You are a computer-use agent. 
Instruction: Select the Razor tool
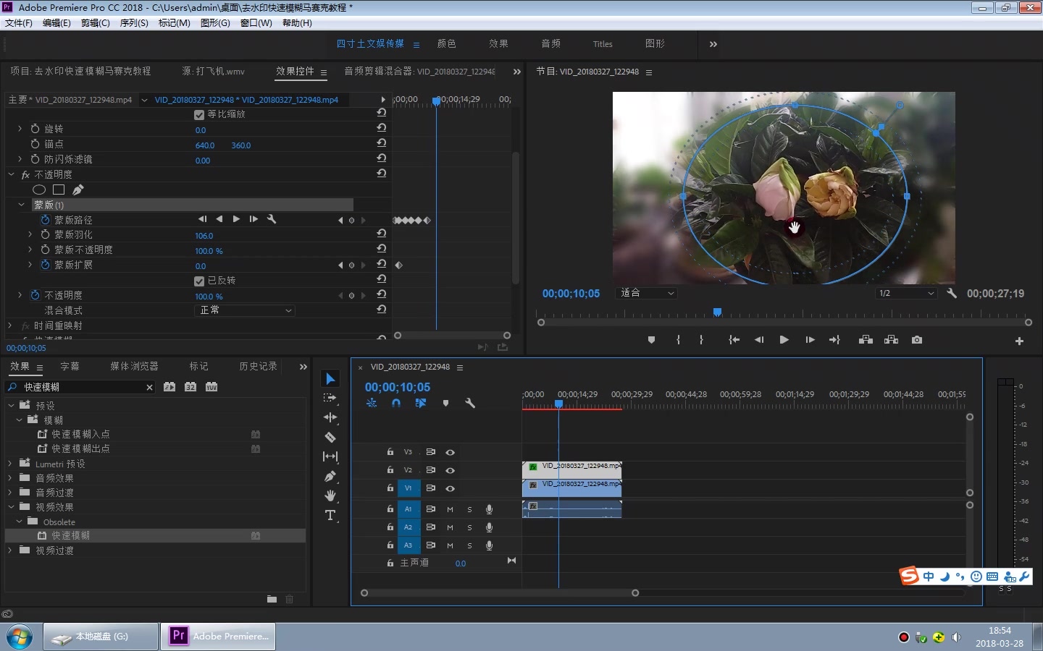[x=330, y=437]
